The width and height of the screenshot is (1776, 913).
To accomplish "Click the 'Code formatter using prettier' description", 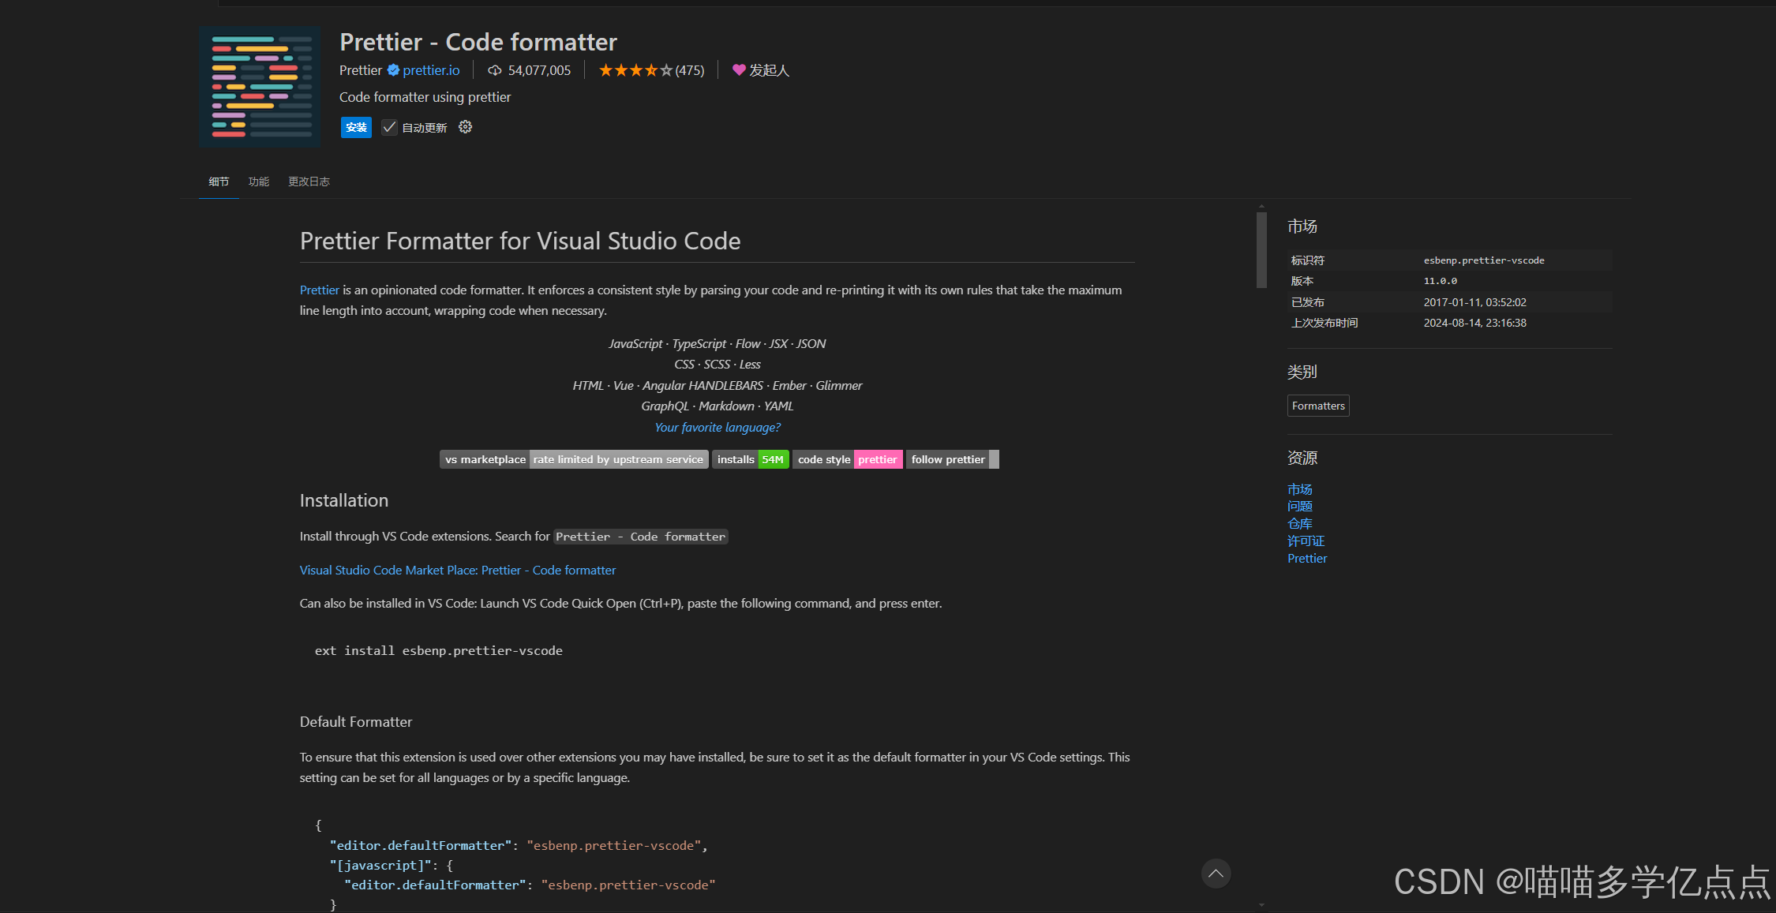I will tap(425, 97).
